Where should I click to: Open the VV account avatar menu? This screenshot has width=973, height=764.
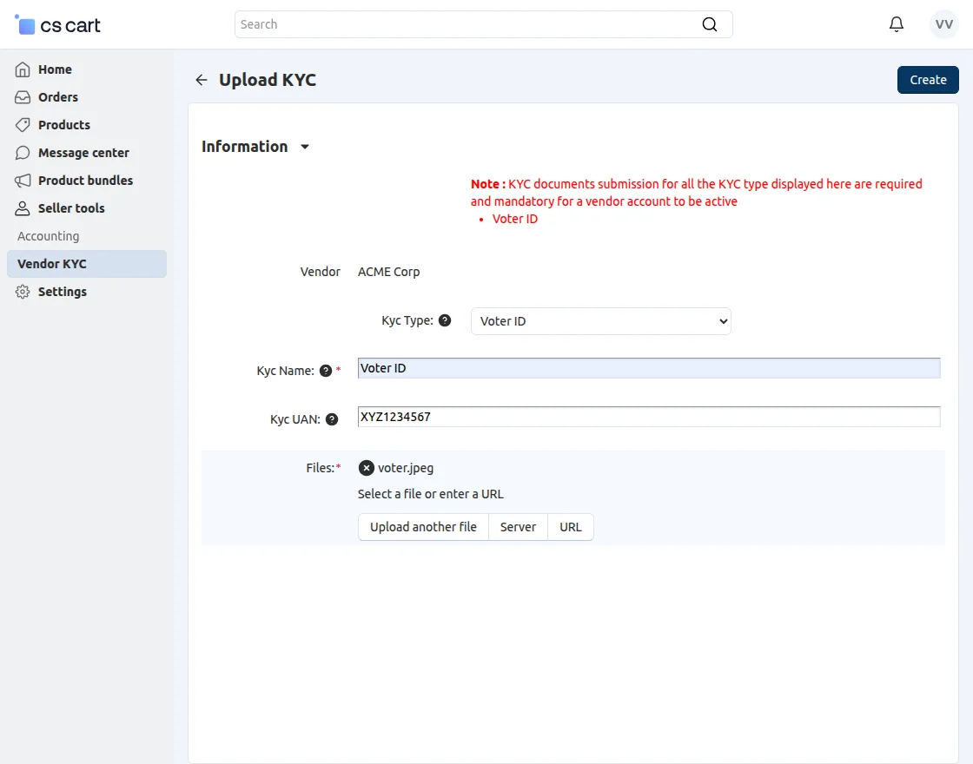pos(943,23)
